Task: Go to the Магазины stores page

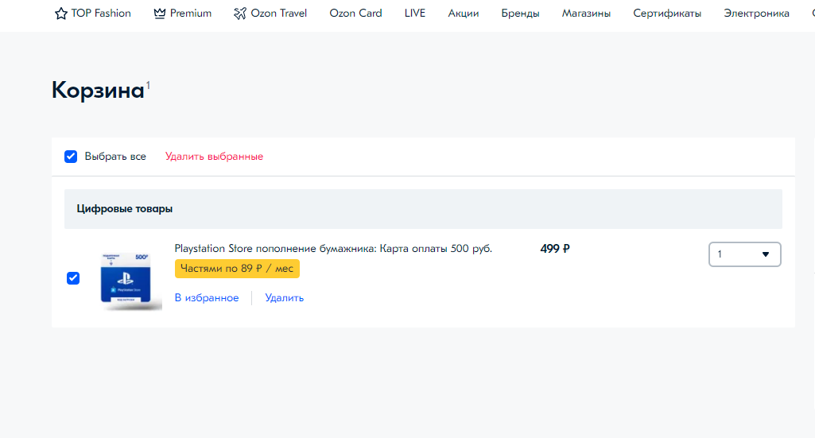Action: [x=586, y=13]
